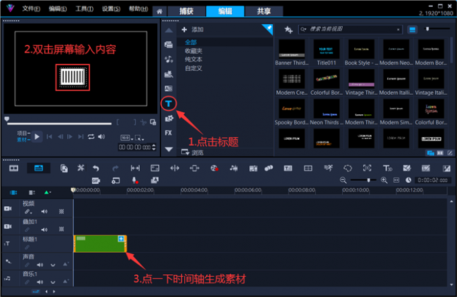Zoom in the timeline
This screenshot has height=297, width=457.
[x=384, y=180]
